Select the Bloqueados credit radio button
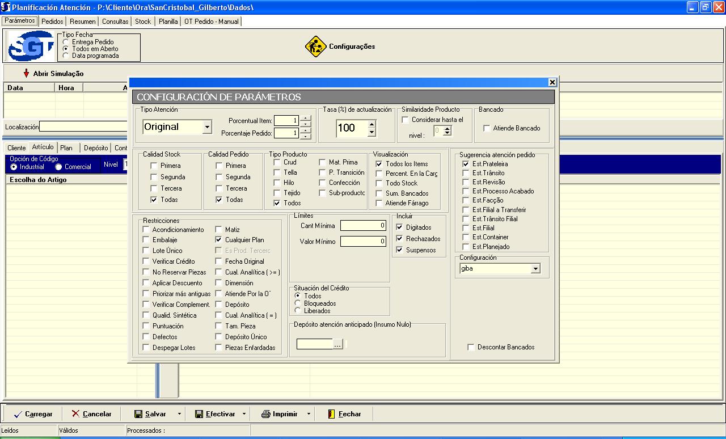Image resolution: width=726 pixels, height=439 pixels. click(298, 303)
